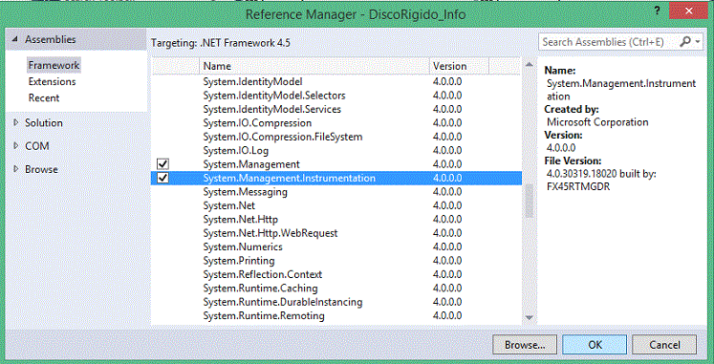Viewport: 714px width, 364px height.
Task: Select the Extensions category
Action: (52, 82)
